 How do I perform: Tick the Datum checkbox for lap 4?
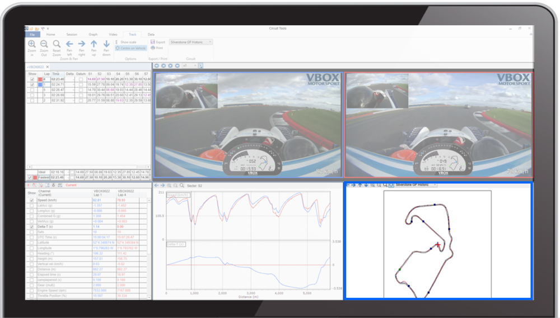click(x=81, y=79)
